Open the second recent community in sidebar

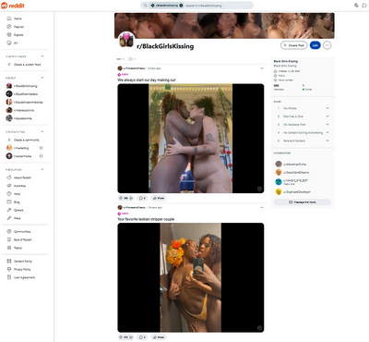pyautogui.click(x=22, y=94)
